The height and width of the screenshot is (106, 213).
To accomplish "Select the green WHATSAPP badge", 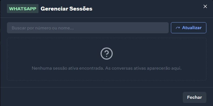I will (23, 9).
